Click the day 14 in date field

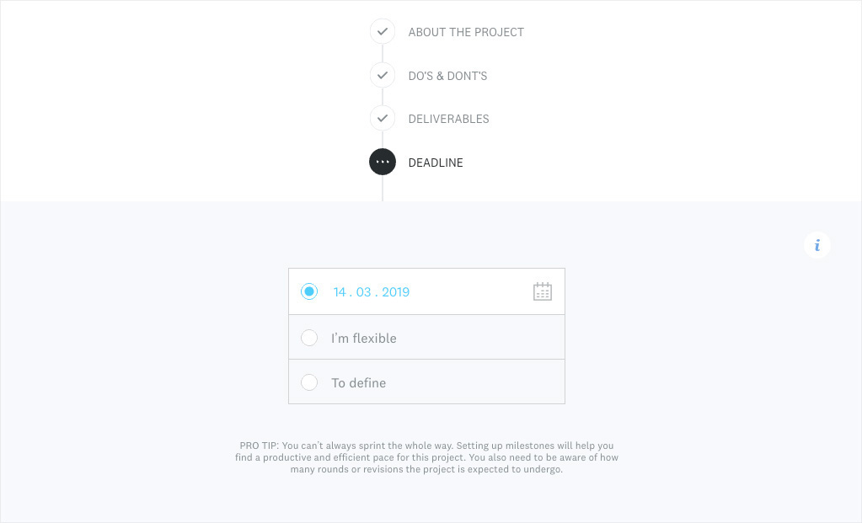point(340,292)
